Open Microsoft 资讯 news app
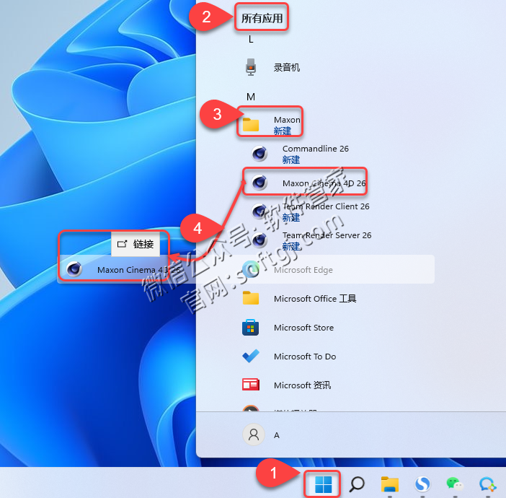This screenshot has width=506, height=498. click(x=302, y=385)
